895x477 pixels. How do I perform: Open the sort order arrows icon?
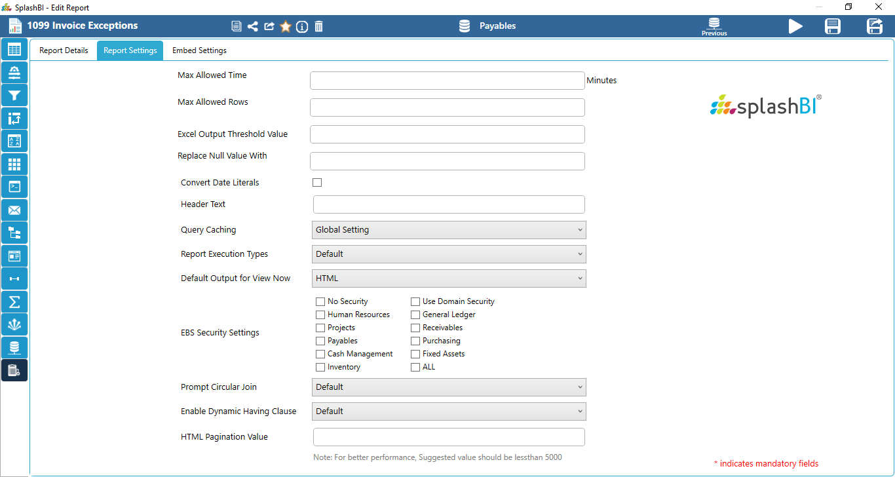click(14, 118)
